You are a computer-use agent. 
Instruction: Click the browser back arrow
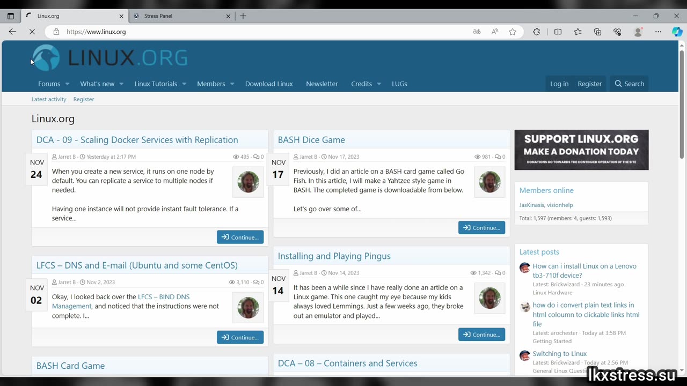(12, 32)
